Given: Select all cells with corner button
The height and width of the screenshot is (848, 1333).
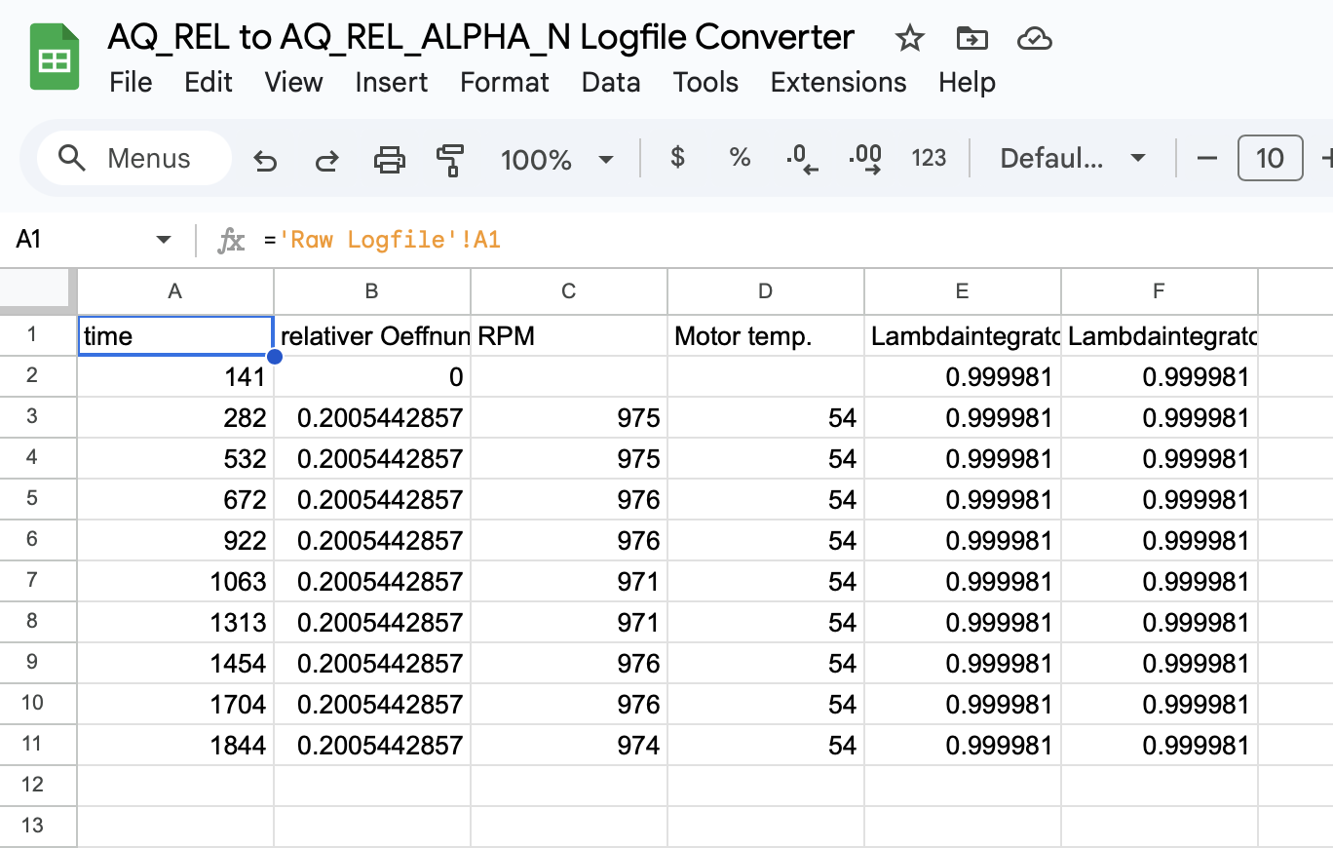Looking at the screenshot, I should pos(39,290).
